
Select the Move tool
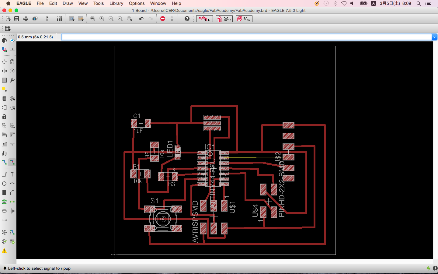pos(4,62)
